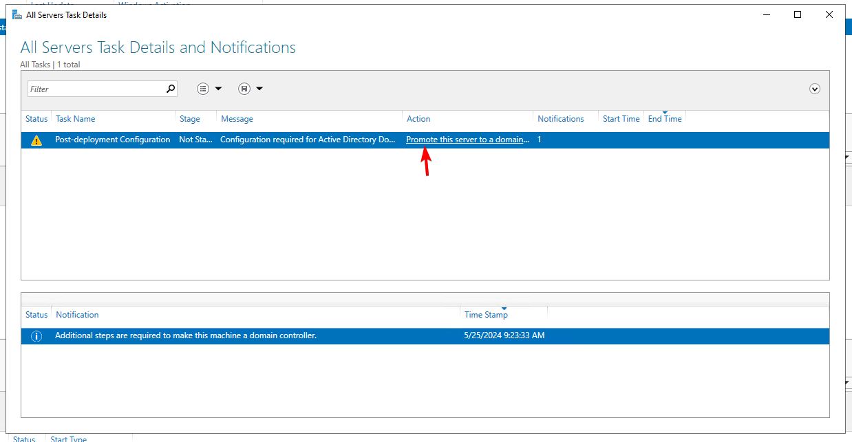Screen dimensions: 852x442
Task: Sort by the Task Name column header
Action: [75, 118]
